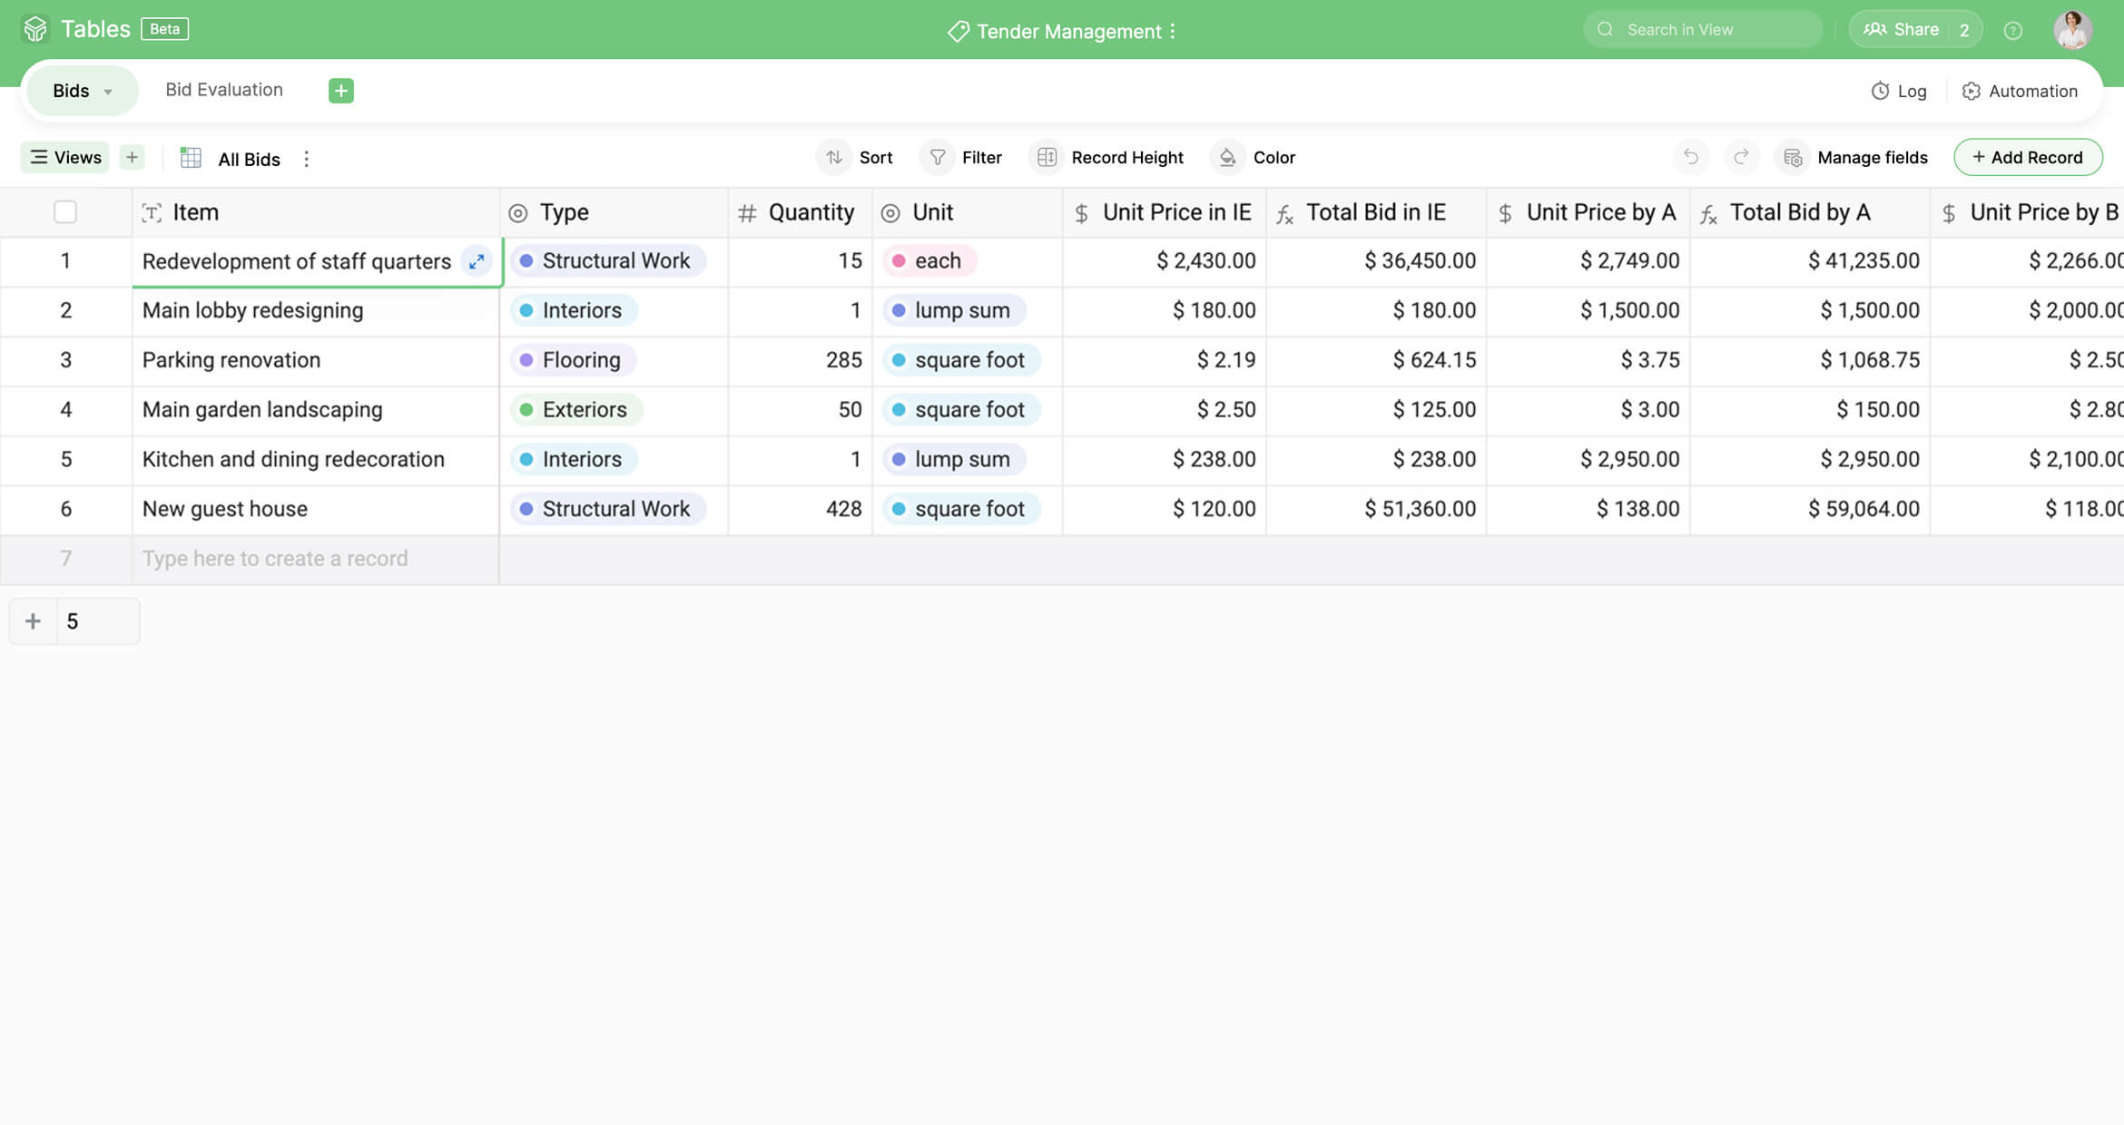The image size is (2124, 1125).
Task: Click the Add Record button
Action: tap(2028, 158)
